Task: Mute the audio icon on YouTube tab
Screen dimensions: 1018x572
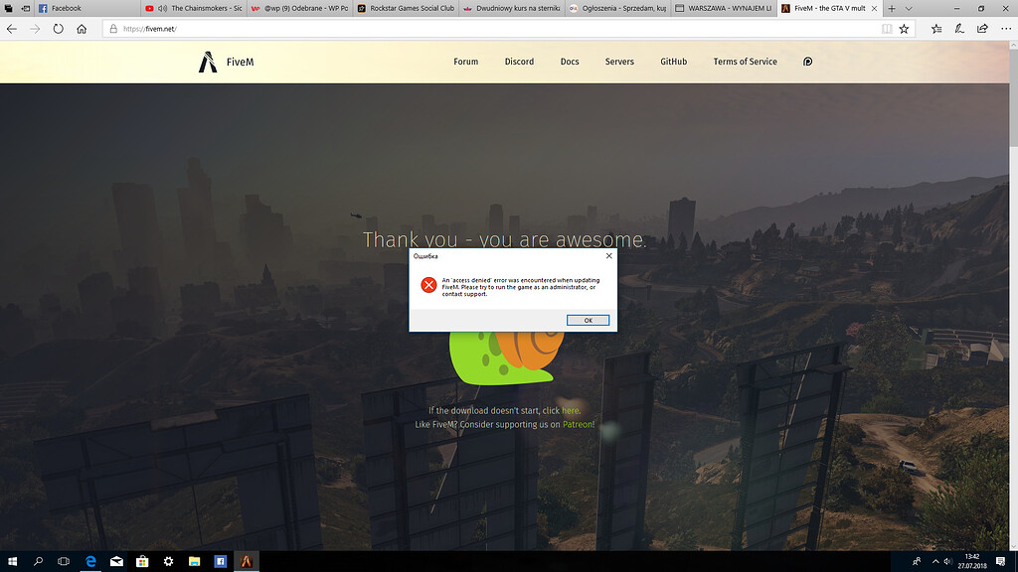Action: coord(162,8)
